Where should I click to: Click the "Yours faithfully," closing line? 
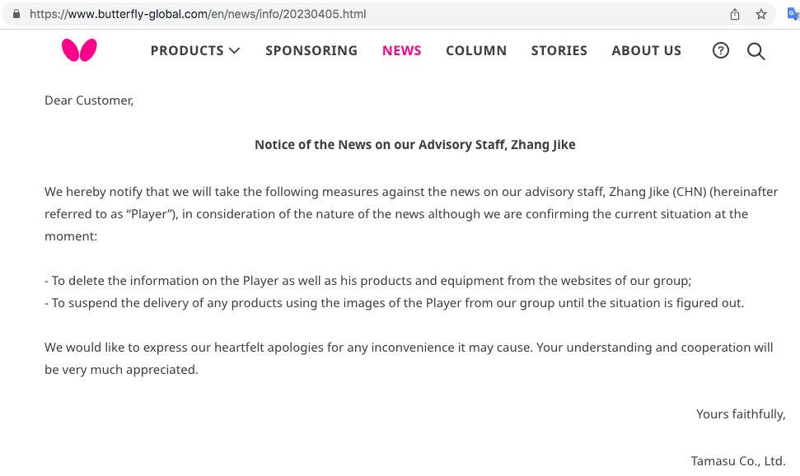741,414
